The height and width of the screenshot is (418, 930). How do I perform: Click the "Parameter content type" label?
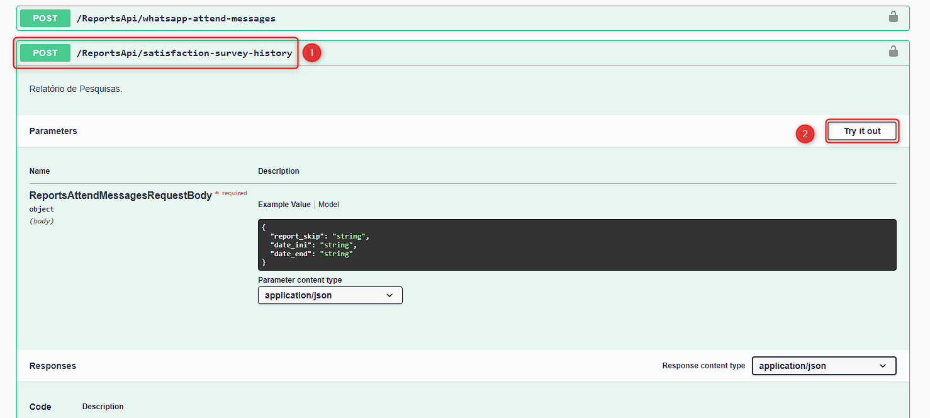(300, 280)
